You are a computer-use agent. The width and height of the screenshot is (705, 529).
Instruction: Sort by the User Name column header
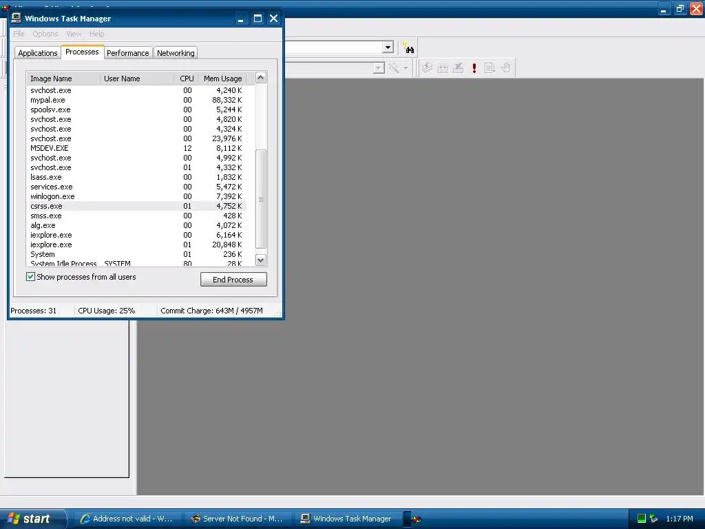click(x=137, y=79)
